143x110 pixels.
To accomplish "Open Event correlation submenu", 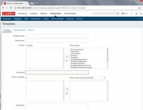I will 58,19.
